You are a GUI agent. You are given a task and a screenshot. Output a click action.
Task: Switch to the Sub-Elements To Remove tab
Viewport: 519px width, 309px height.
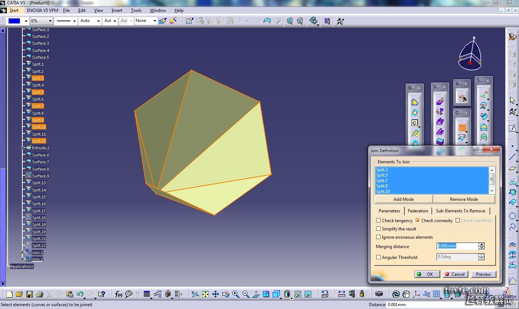(x=461, y=211)
